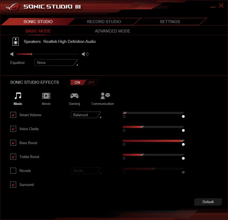228x220 pixels.
Task: Disable the Bass Boost checkbox
Action: (x=13, y=143)
